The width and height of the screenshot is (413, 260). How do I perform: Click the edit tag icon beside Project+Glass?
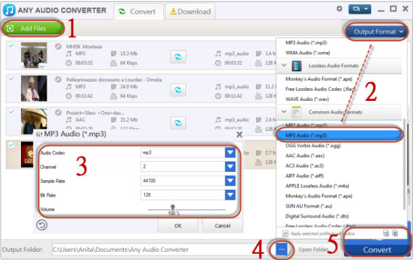point(58,112)
